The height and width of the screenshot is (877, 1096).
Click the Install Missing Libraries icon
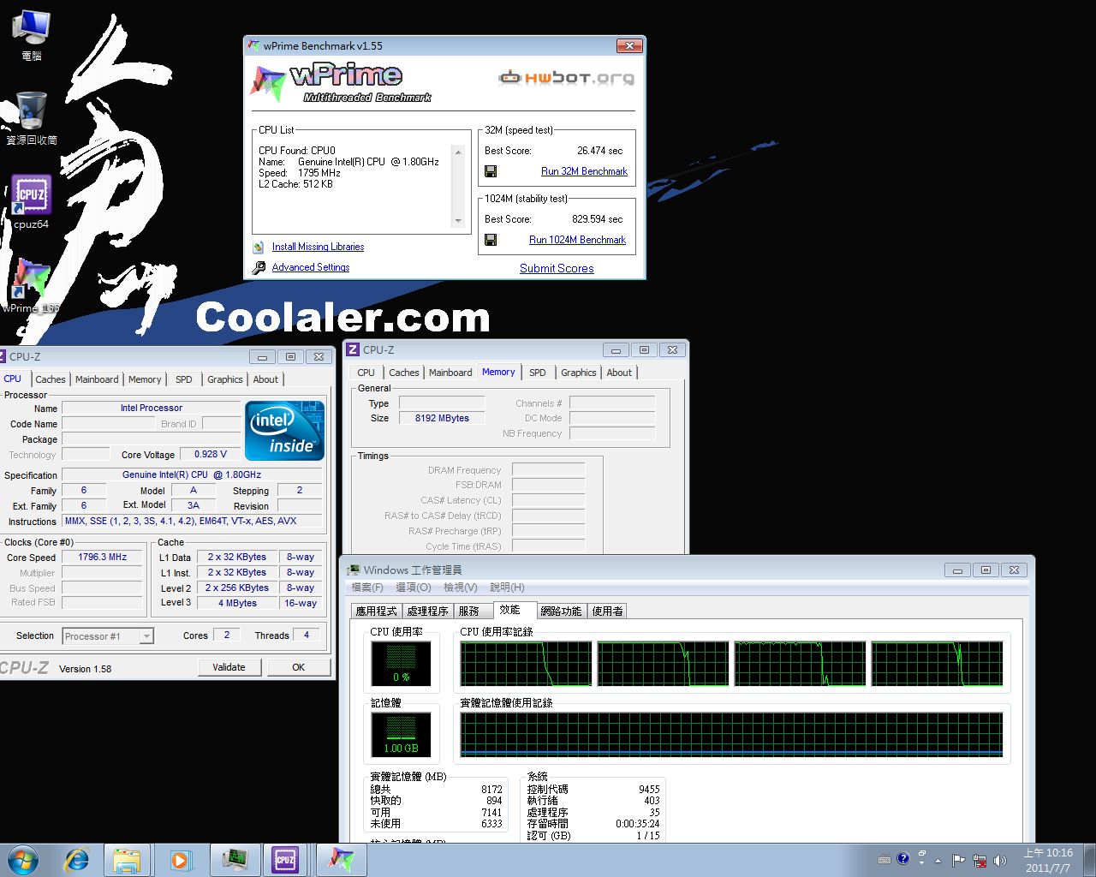[x=259, y=247]
